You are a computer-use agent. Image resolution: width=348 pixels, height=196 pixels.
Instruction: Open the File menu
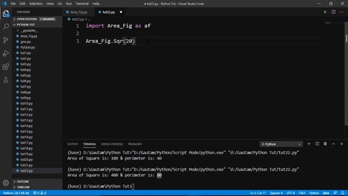13,4
